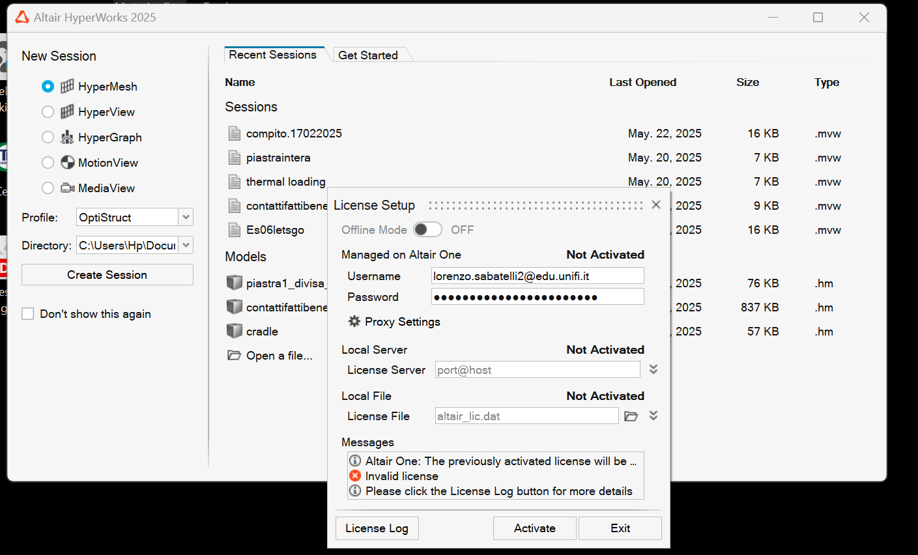Open the Es06letsgo session

275,230
